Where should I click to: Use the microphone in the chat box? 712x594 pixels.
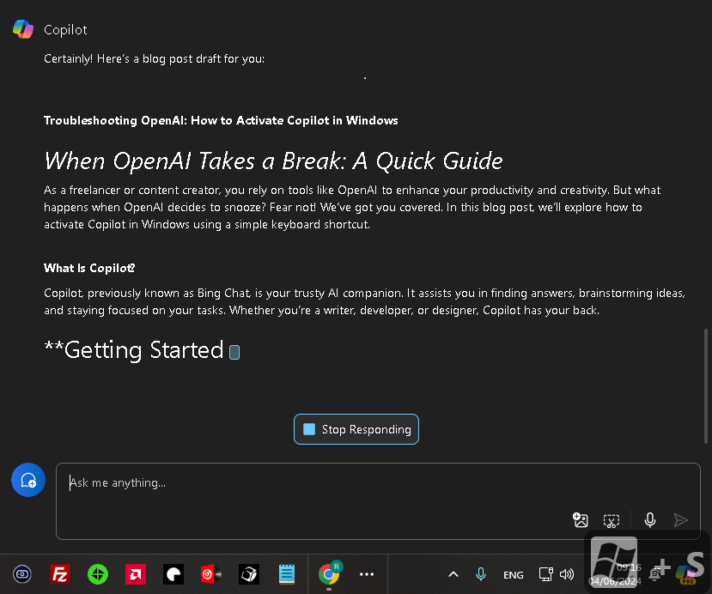(x=650, y=520)
